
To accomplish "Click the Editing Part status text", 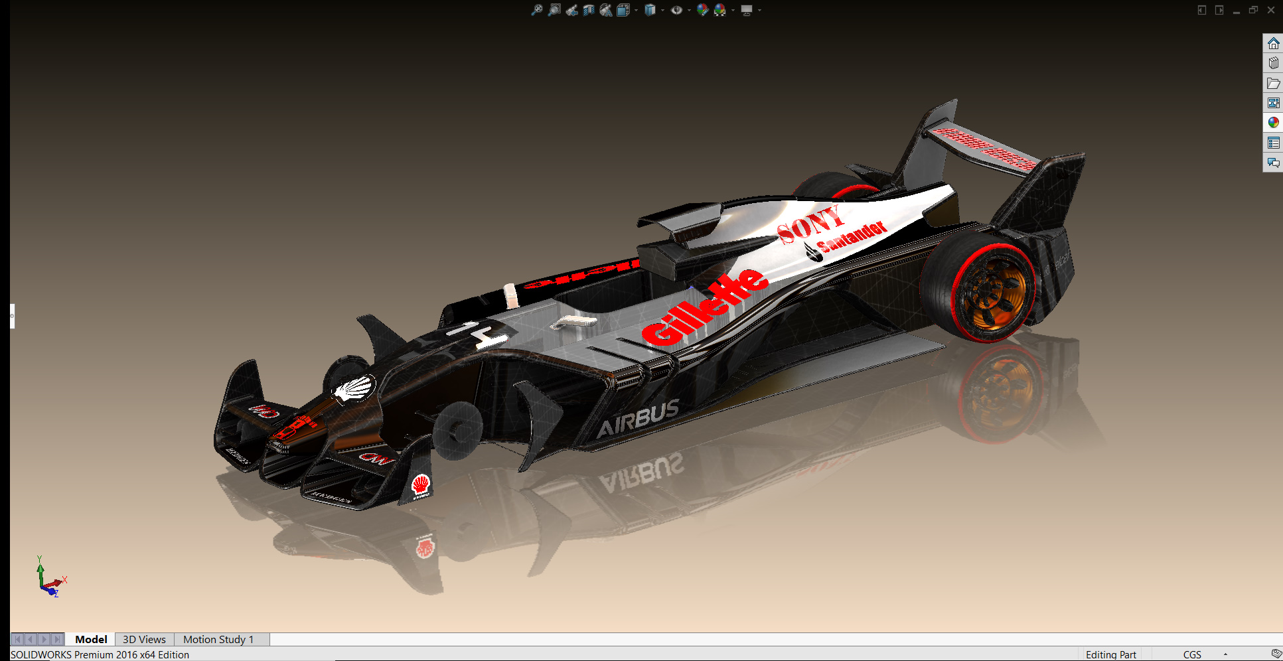I will [x=1110, y=654].
